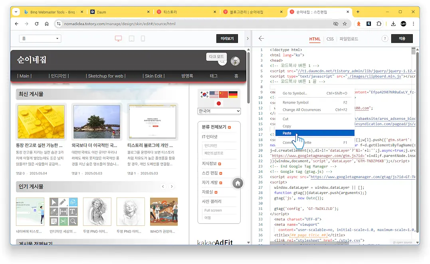430x264 pixels.
Task: Close the Daum browser tab
Action: point(149,12)
